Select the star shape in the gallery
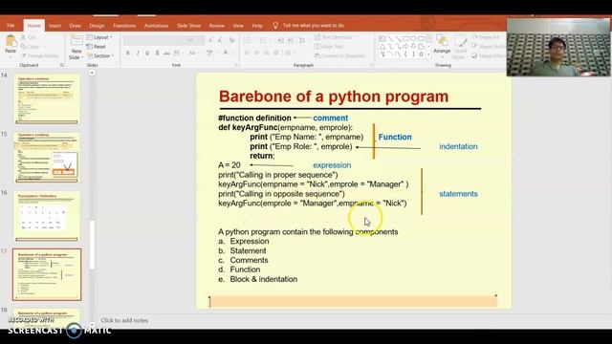Image resolution: width=612 pixels, height=344 pixels. [421, 54]
